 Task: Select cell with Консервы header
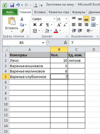30,55
